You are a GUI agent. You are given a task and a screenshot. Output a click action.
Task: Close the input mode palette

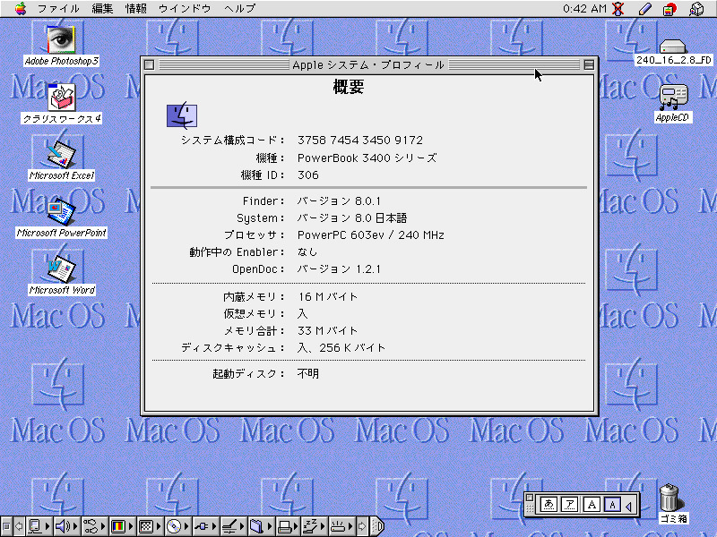pos(530,499)
